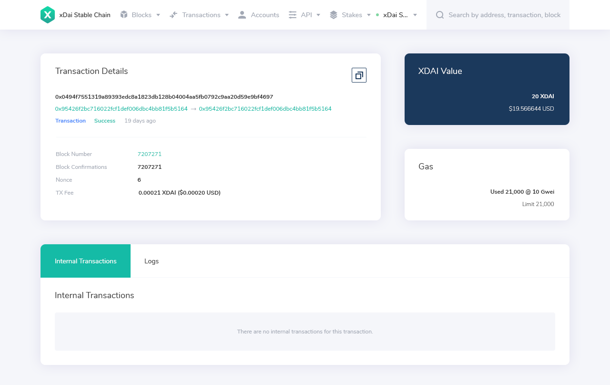Screen dimensions: 610x385
Task: Click the xDai Stable Chain home link
Action: (x=85, y=15)
